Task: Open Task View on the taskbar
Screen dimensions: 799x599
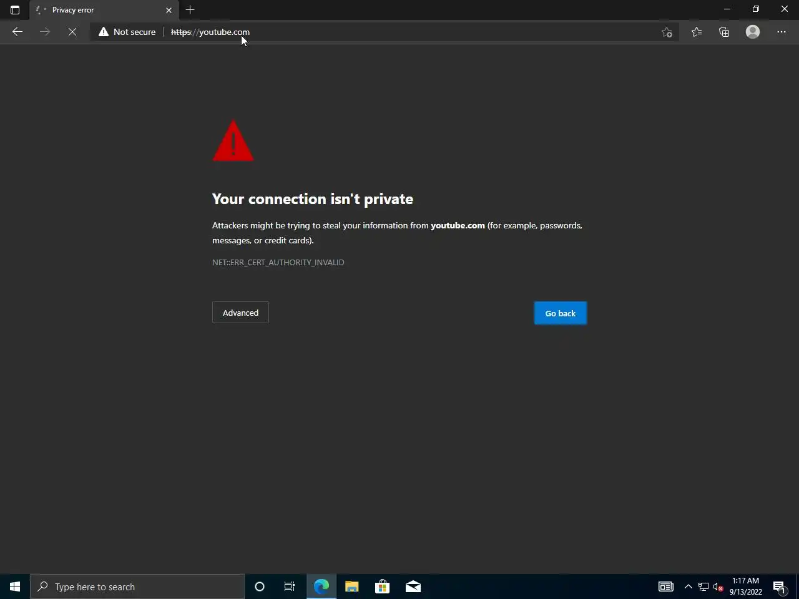Action: pyautogui.click(x=290, y=587)
